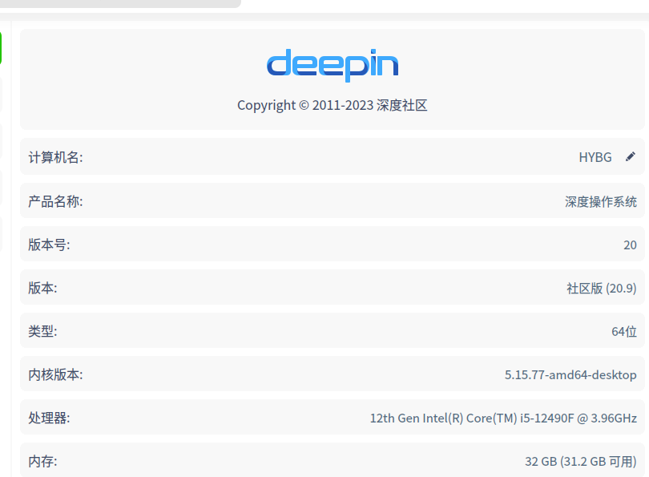This screenshot has width=649, height=477.
Task: Select the product name value 深度操作系统
Action: 601,202
